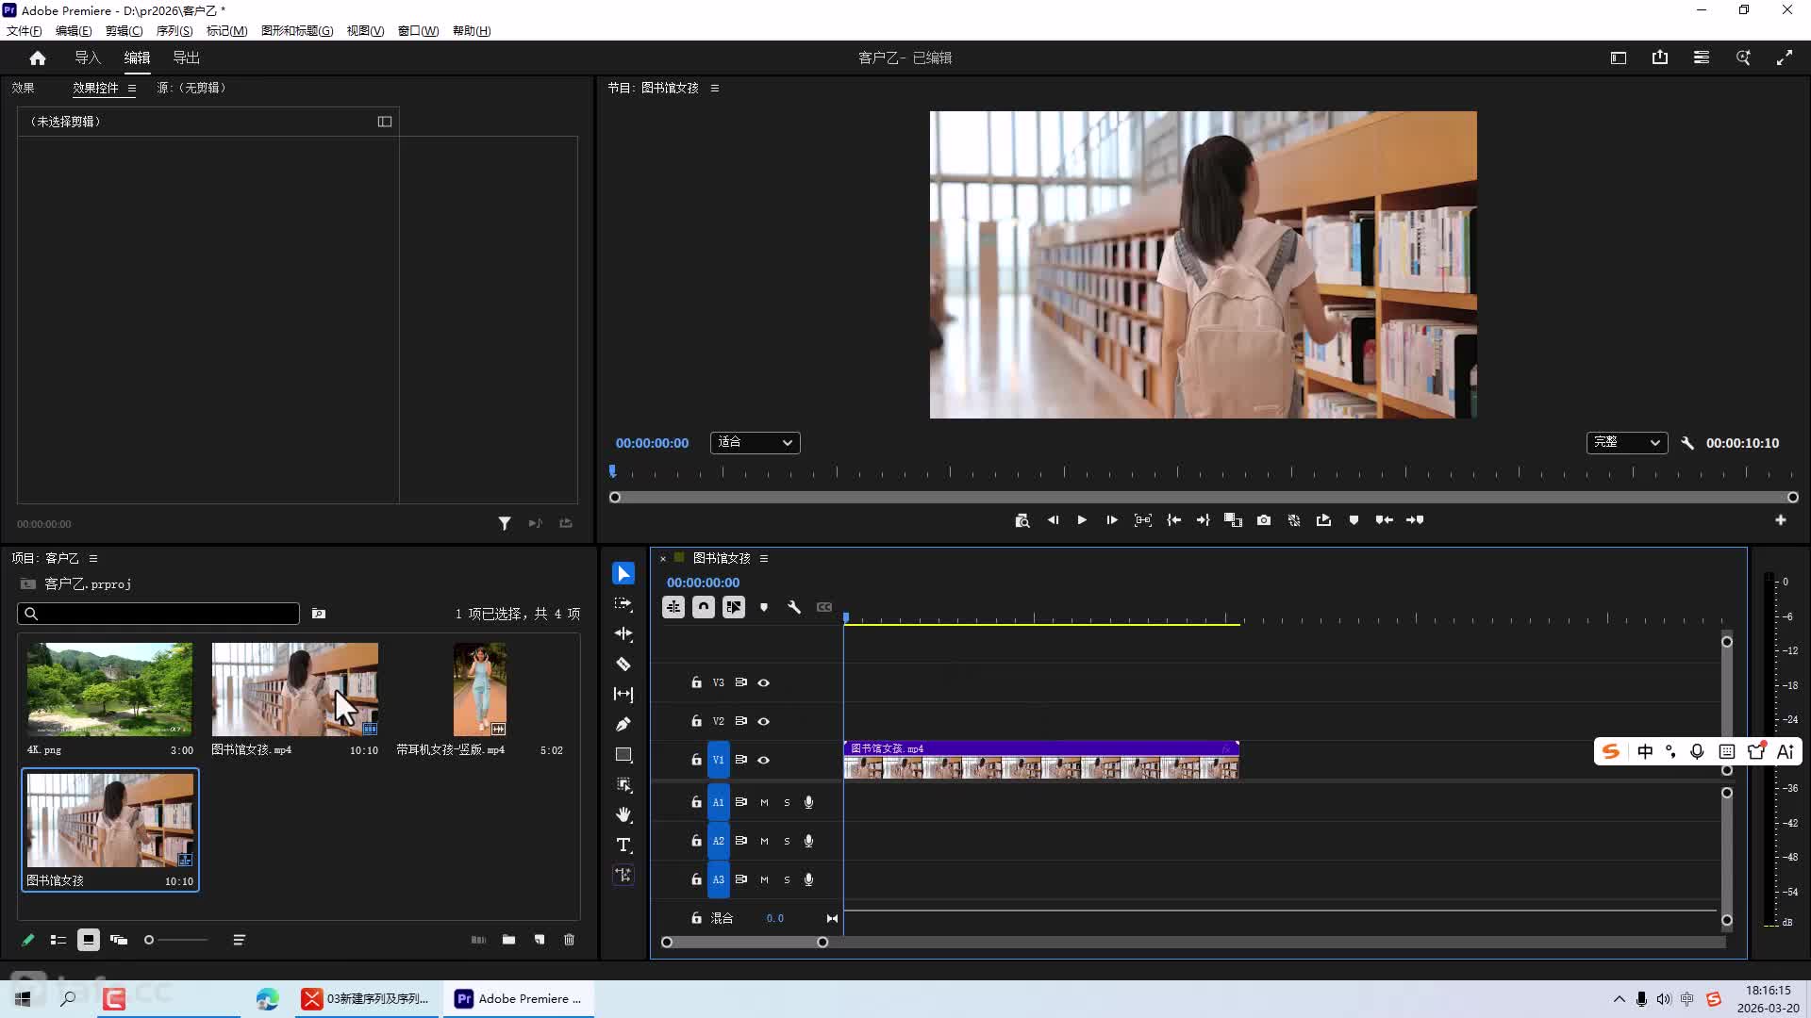Open the button editor plus icon
Screen dimensions: 1811x1018
pos(1781,520)
